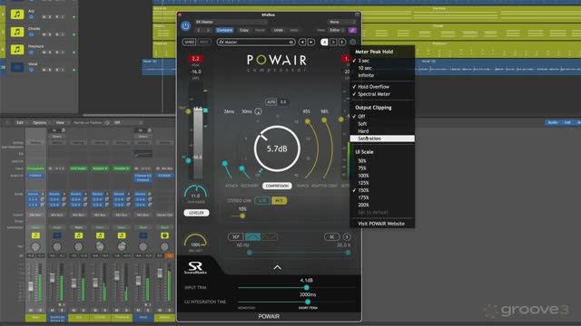Open Visit POWAIR Website menu link
The image size is (581, 326).
pyautogui.click(x=381, y=224)
